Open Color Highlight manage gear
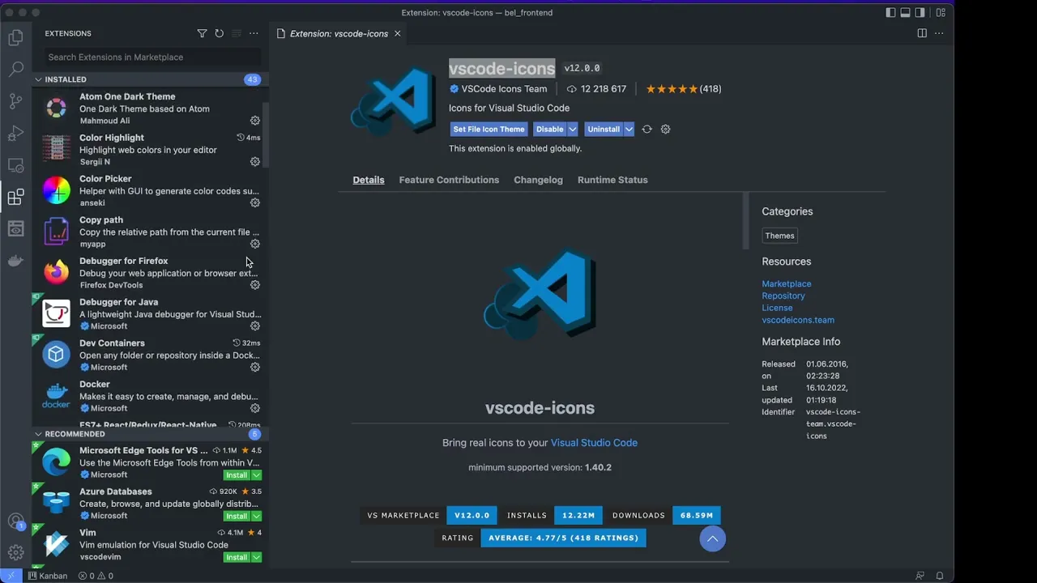This screenshot has height=583, width=1037. tap(254, 162)
